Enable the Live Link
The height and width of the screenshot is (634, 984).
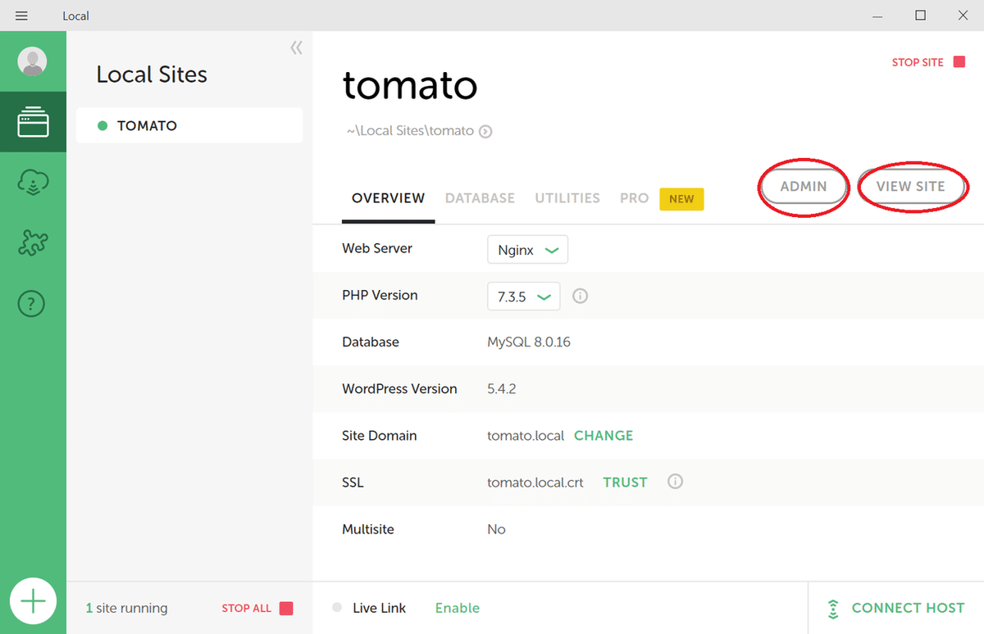457,608
